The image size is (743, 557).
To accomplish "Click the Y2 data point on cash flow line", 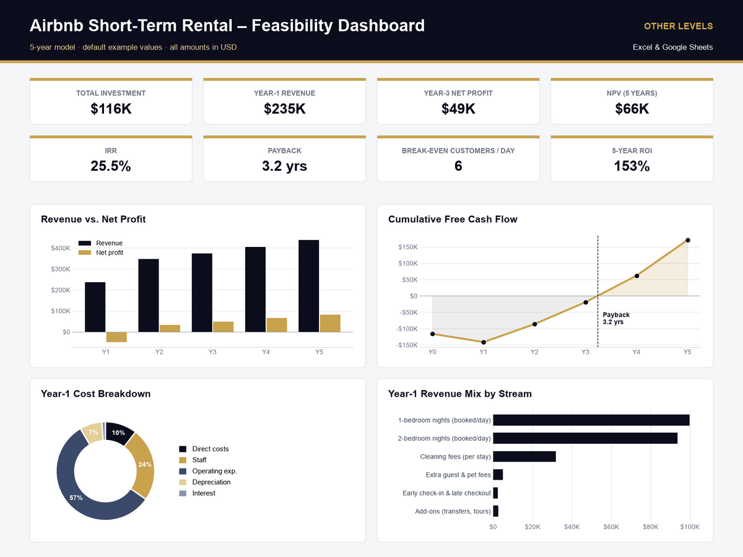I will 534,324.
